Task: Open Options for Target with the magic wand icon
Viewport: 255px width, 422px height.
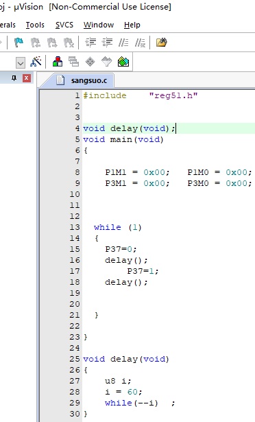Action: point(36,62)
